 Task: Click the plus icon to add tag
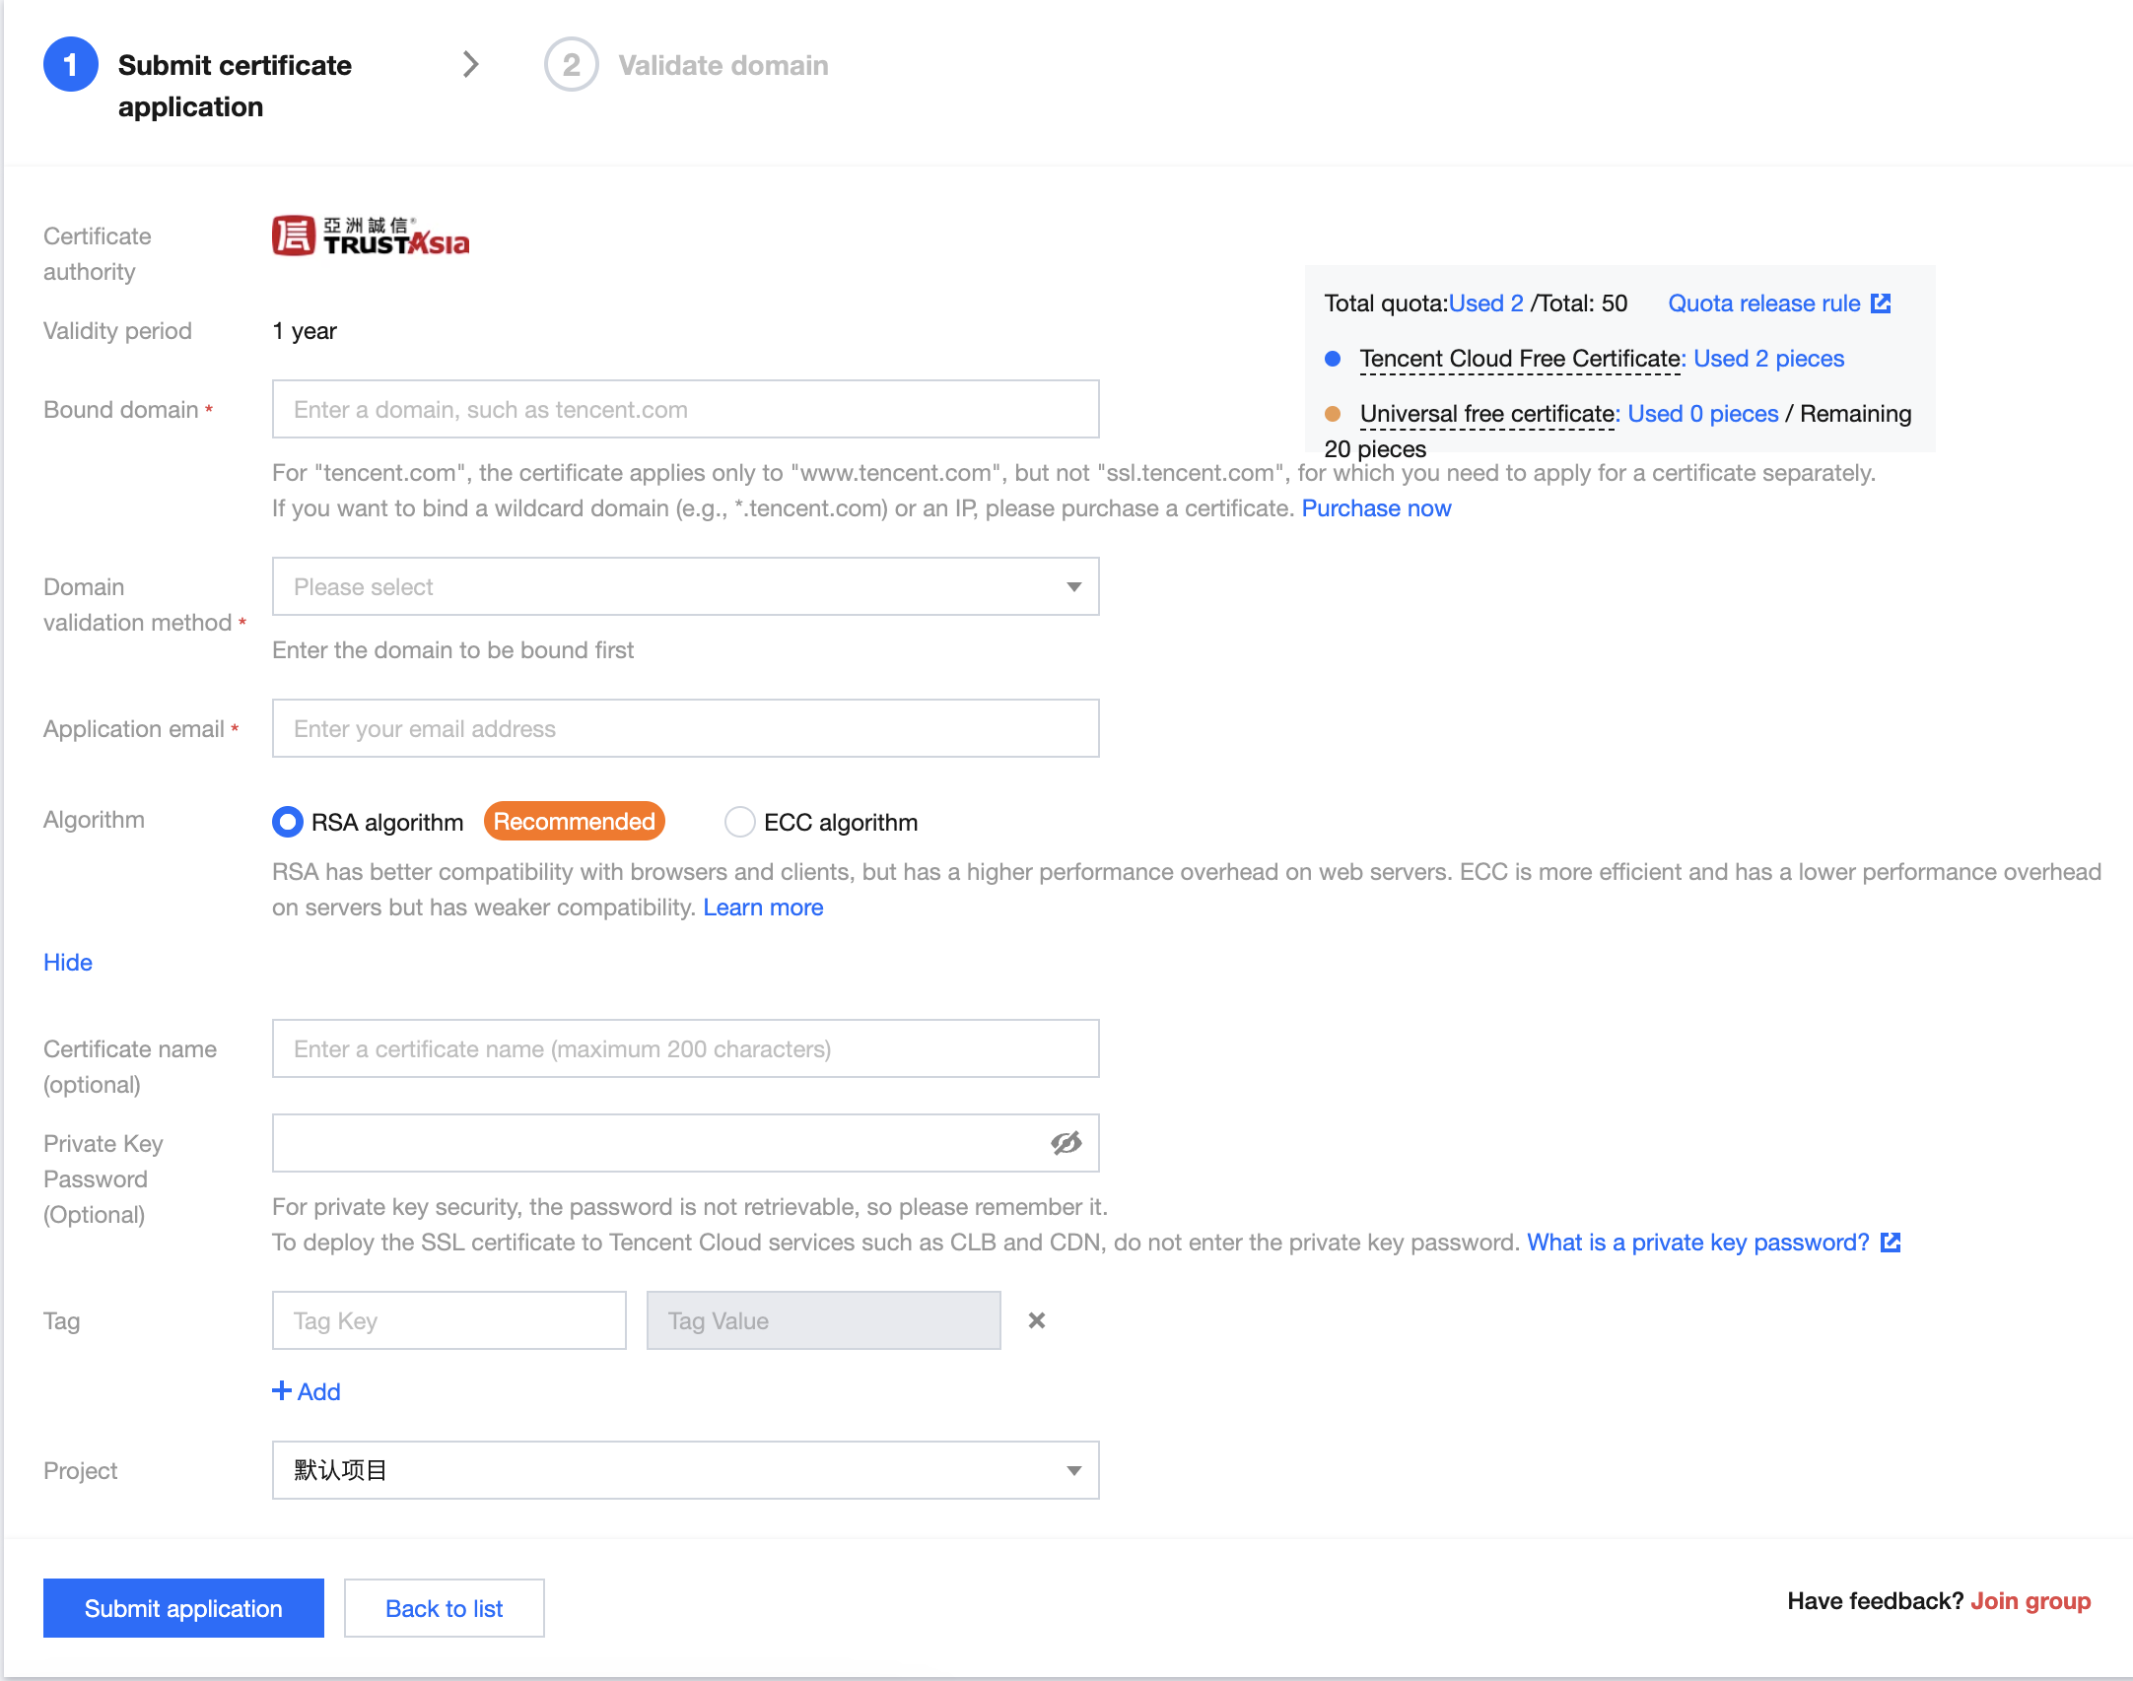click(282, 1390)
